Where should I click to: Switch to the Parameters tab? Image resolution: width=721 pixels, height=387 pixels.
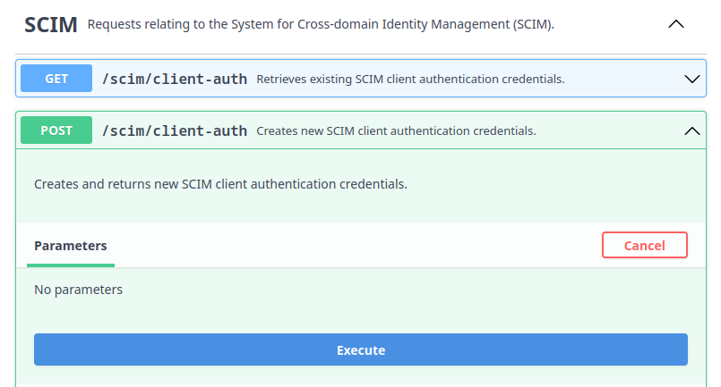tap(71, 246)
